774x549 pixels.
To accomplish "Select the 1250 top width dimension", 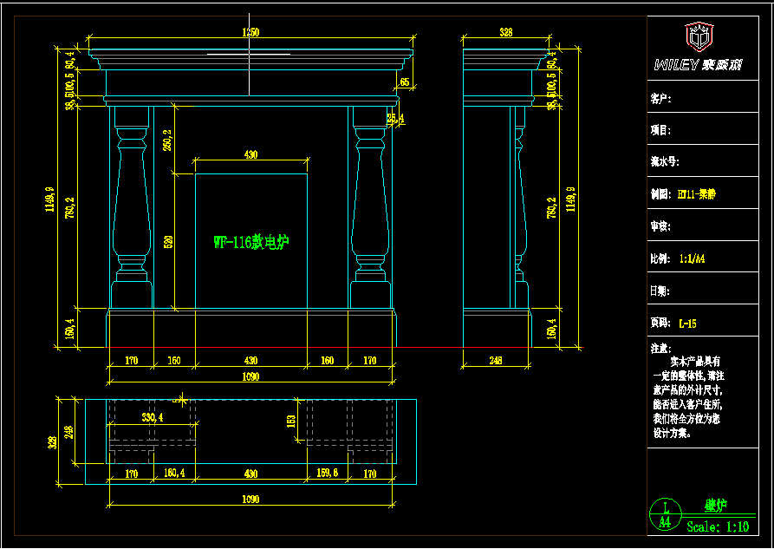I will pos(250,32).
